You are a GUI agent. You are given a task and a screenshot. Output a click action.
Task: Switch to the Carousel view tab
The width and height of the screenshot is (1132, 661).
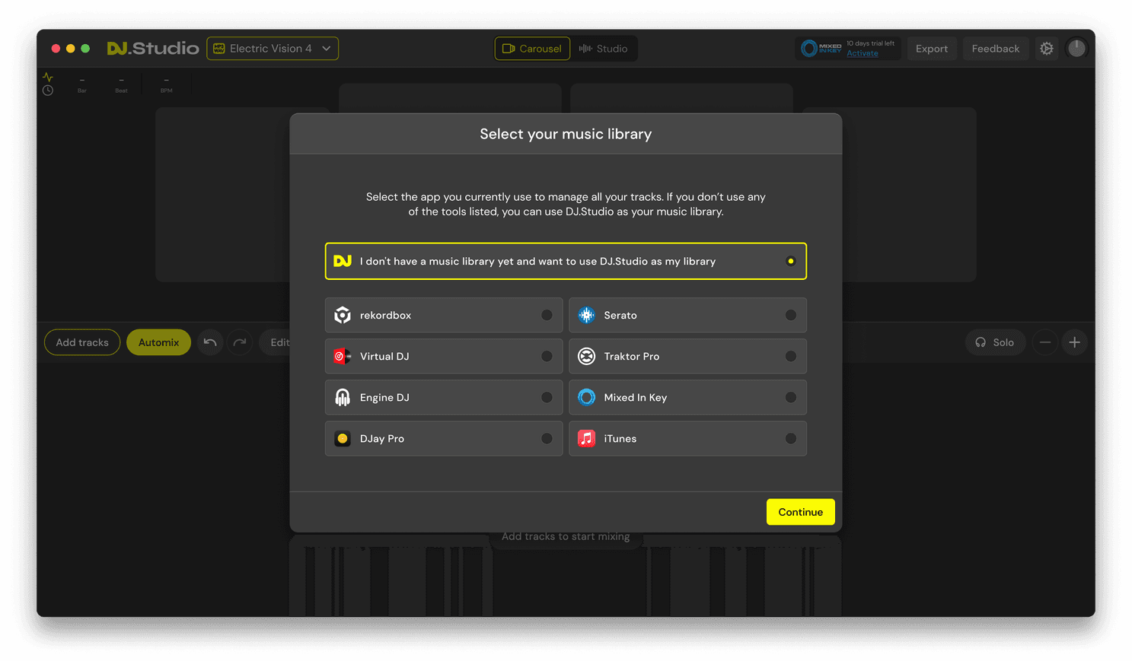point(532,48)
